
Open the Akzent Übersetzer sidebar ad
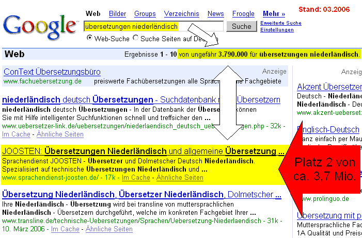pyautogui.click(x=329, y=87)
